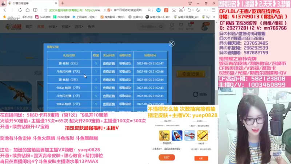This screenshot has height=164, width=291.
Task: Select the CF browser tab
Action: (32, 3)
